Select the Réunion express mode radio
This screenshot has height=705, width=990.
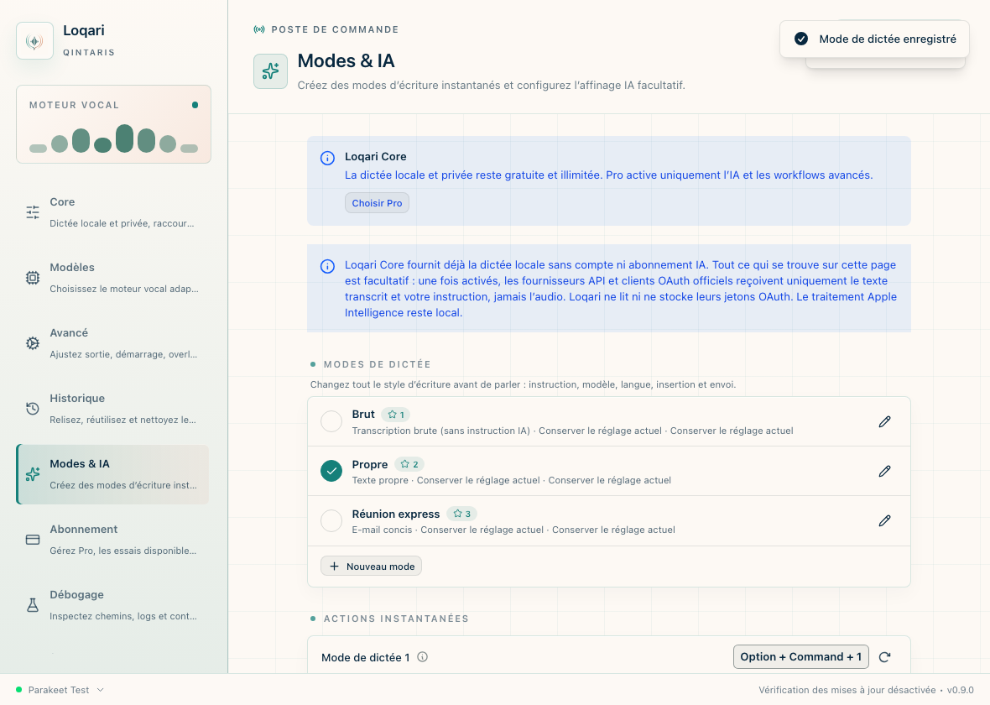(x=331, y=520)
